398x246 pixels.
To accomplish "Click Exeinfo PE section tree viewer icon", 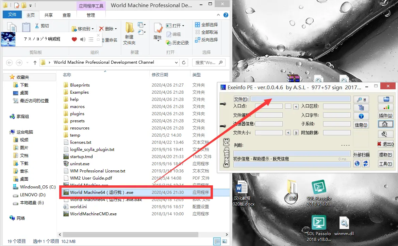I will (361, 108).
